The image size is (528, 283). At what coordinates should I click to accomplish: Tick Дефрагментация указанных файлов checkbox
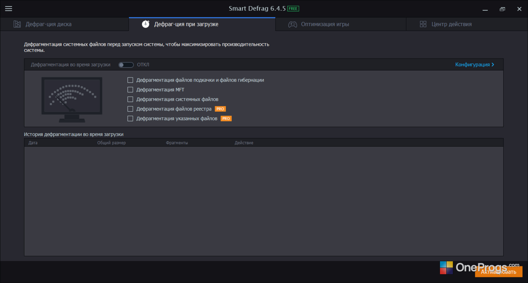(130, 118)
